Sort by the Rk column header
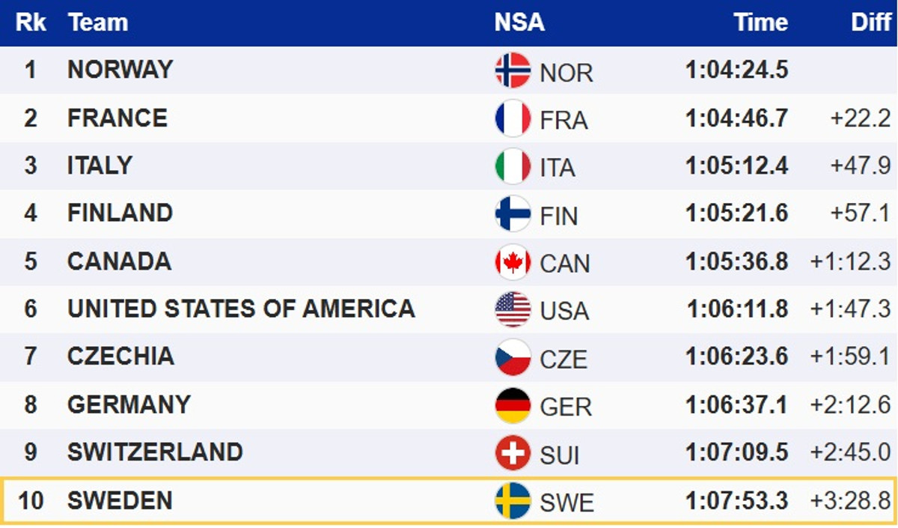The image size is (898, 528). pos(31,22)
